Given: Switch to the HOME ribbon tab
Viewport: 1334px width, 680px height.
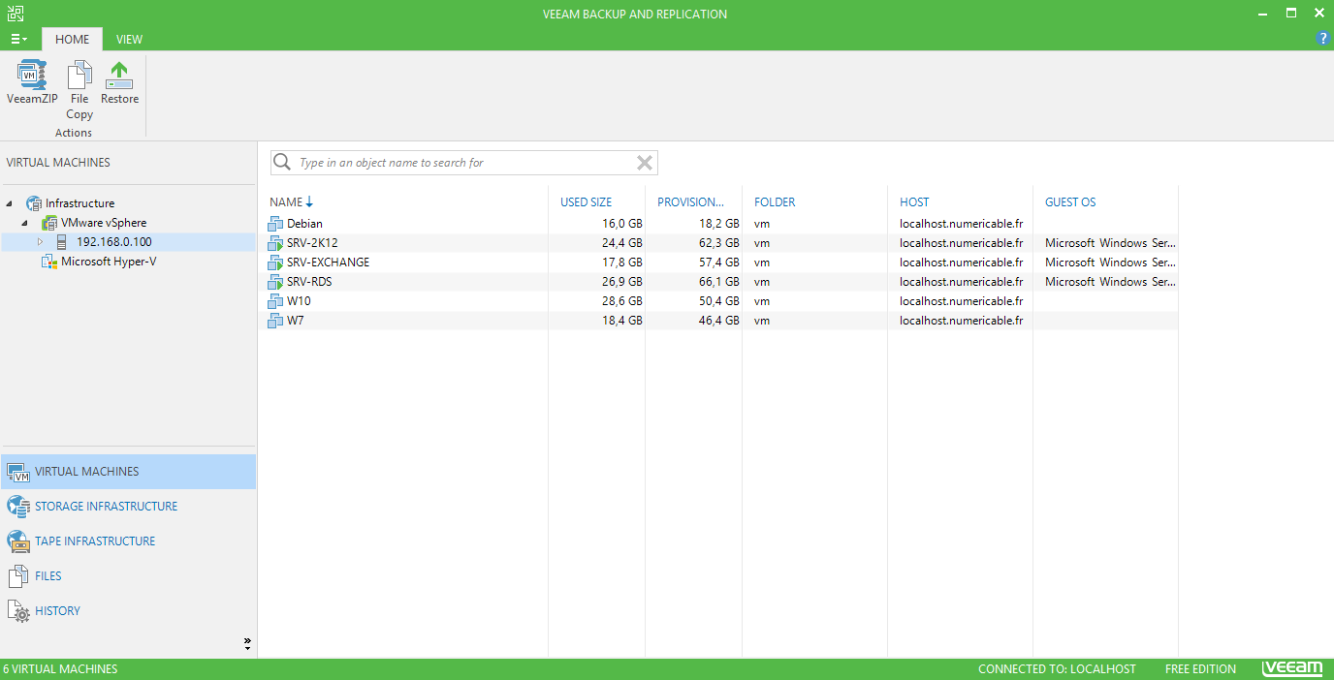Looking at the screenshot, I should (72, 40).
